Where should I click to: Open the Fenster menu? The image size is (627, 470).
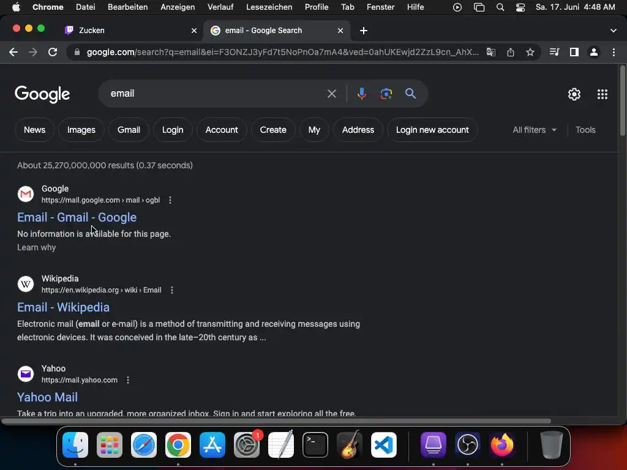click(381, 7)
